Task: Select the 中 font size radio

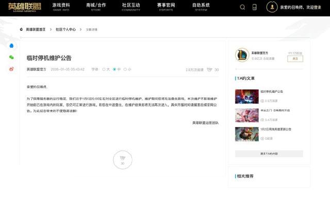Action: point(114,69)
